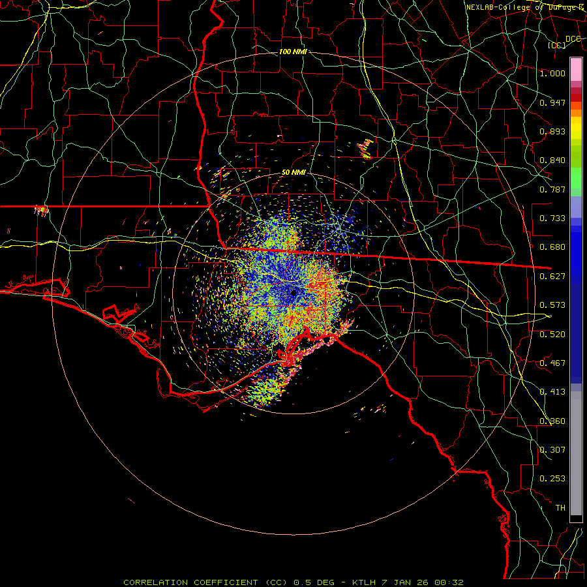Click the 0.307 color scale label
Image resolution: width=587 pixels, height=587 pixels.
(552, 450)
